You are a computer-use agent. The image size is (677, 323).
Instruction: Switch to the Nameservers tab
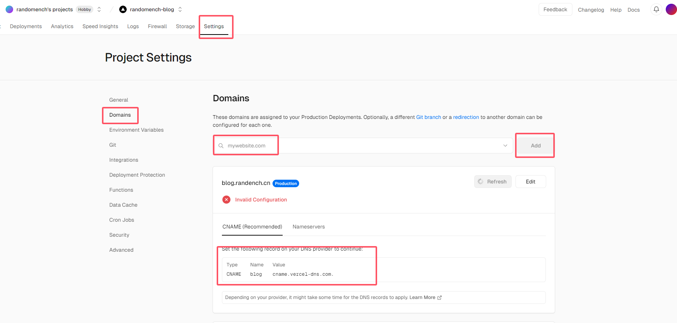click(309, 227)
